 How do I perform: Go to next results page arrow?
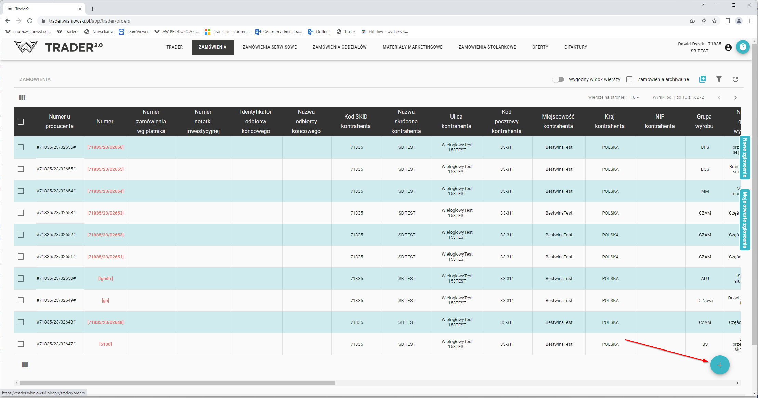pyautogui.click(x=735, y=98)
